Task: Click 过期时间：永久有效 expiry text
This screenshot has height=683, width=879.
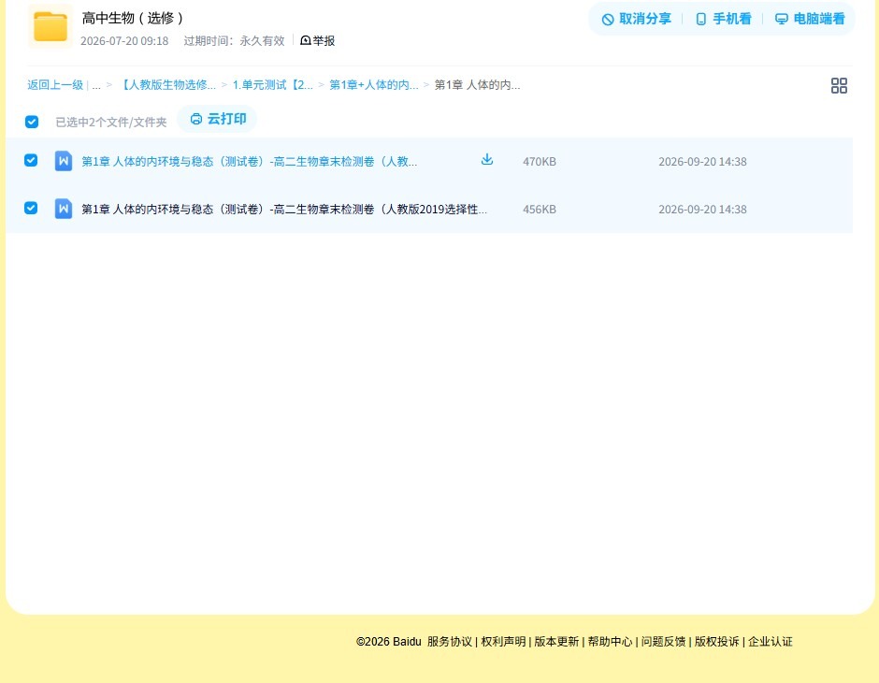Action: pyautogui.click(x=235, y=41)
